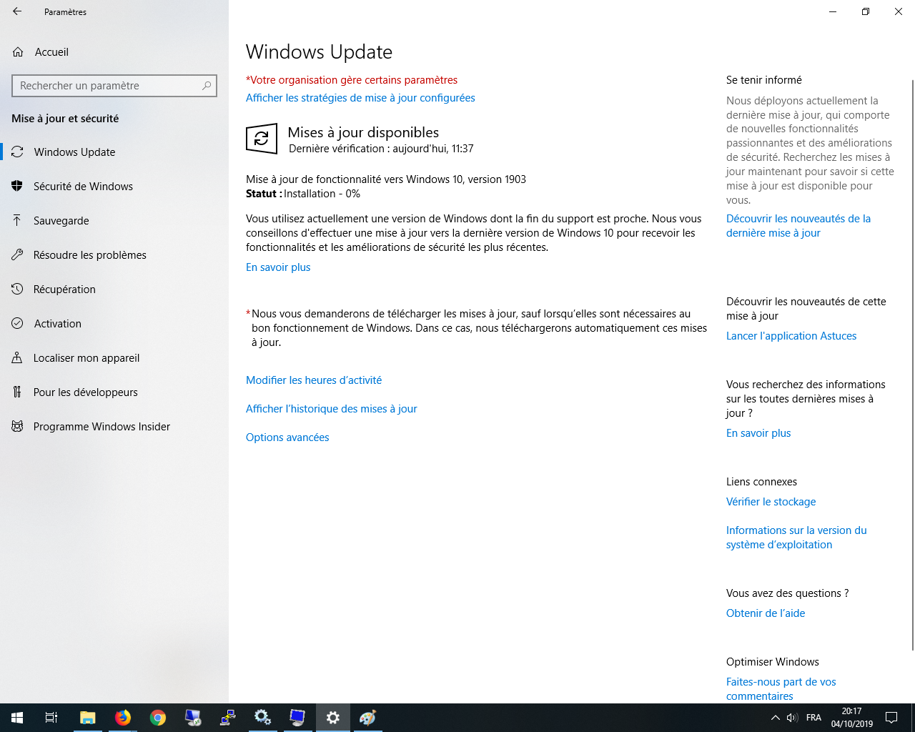Click Découvrir les nouveautés de la dernière mise à jour
The height and width of the screenshot is (732, 915).
pyautogui.click(x=798, y=226)
